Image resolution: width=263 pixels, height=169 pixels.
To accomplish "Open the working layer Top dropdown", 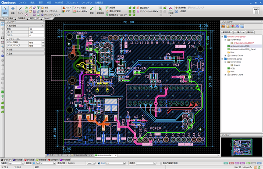I will 23,163.
